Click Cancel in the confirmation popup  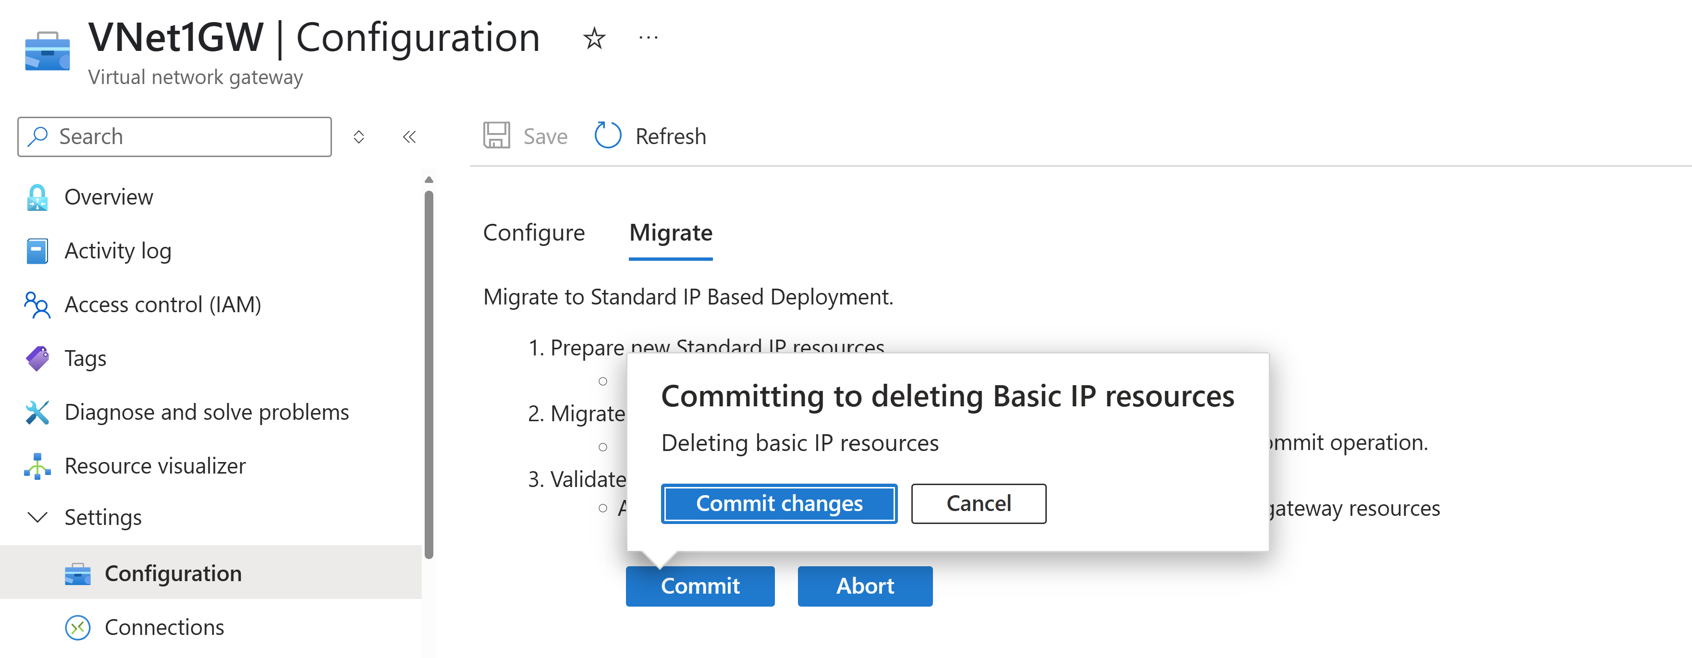(x=978, y=504)
